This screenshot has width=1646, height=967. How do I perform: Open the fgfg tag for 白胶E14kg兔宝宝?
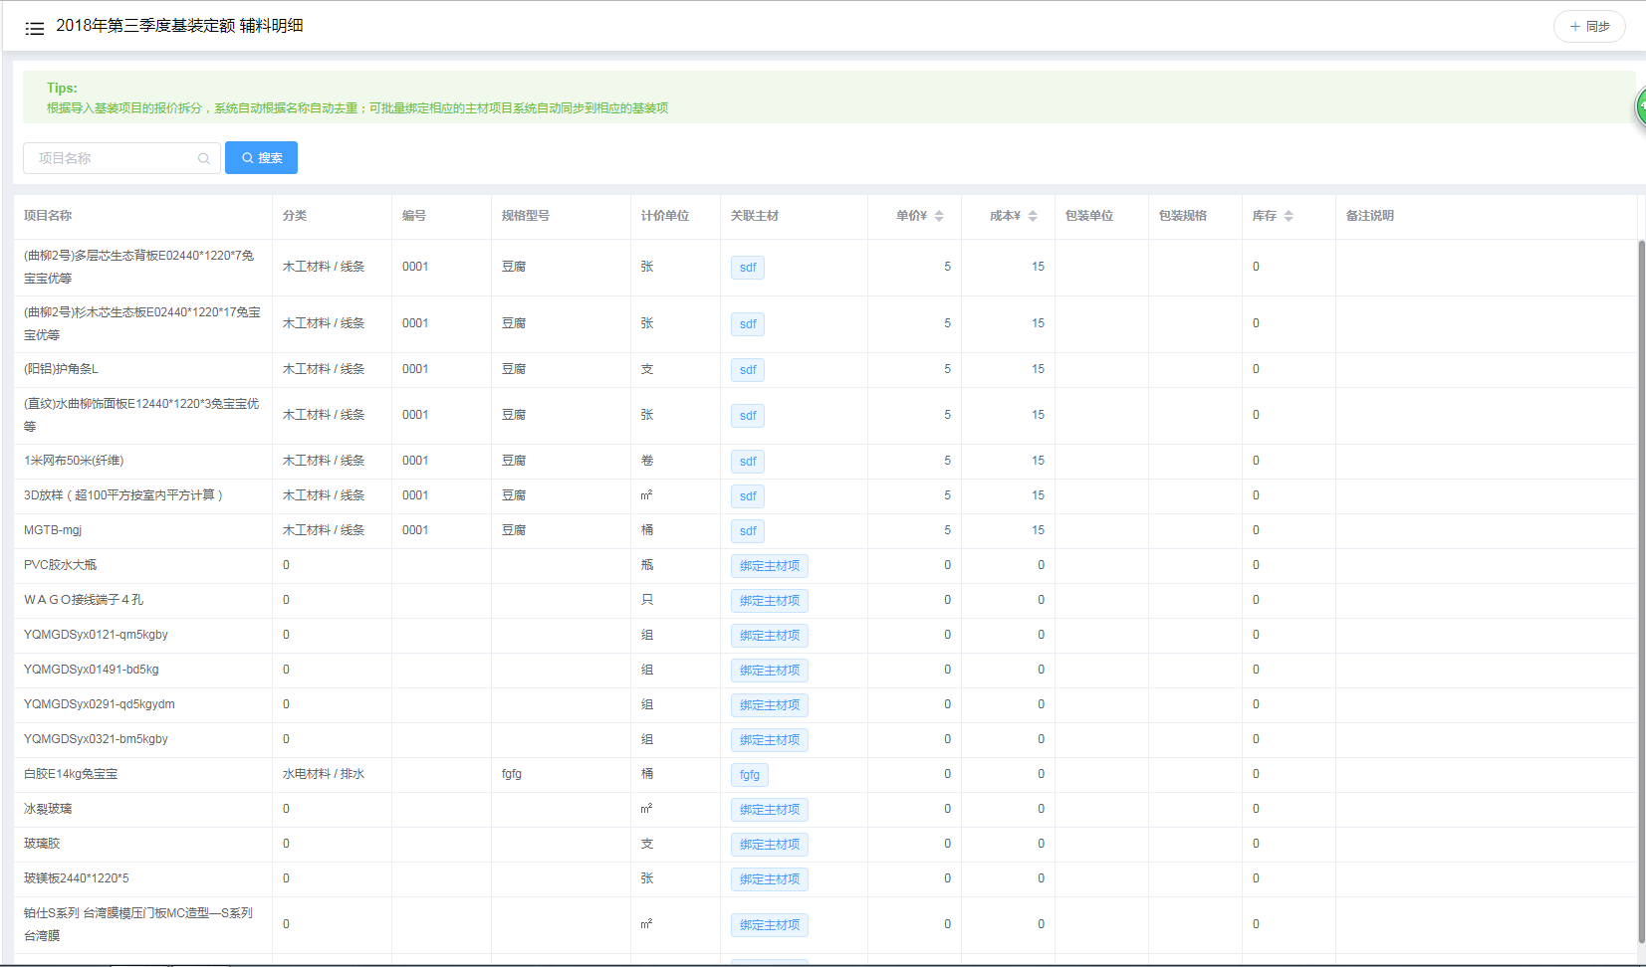tap(750, 775)
